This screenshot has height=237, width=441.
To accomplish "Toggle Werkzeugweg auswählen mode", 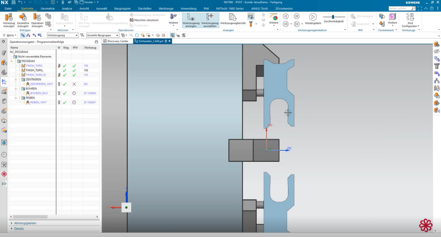I will pos(210,20).
